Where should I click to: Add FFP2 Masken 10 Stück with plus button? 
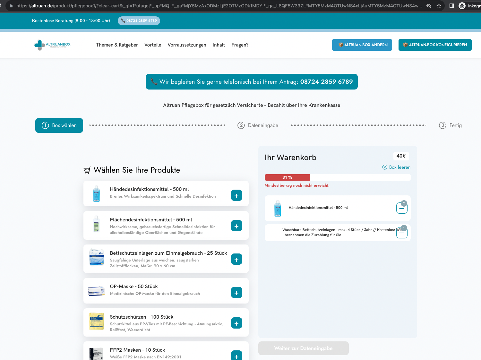tap(236, 356)
